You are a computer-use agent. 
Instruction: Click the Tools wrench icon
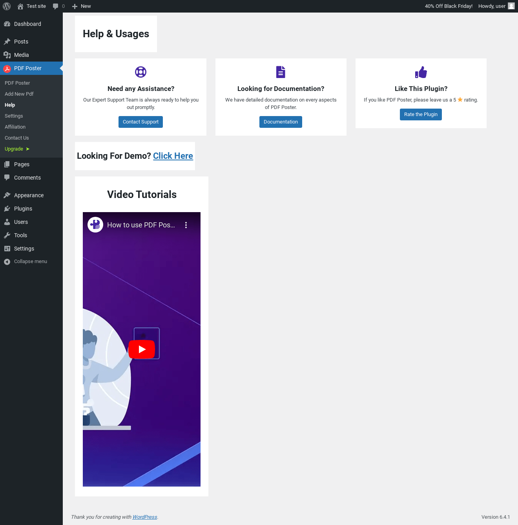click(7, 235)
